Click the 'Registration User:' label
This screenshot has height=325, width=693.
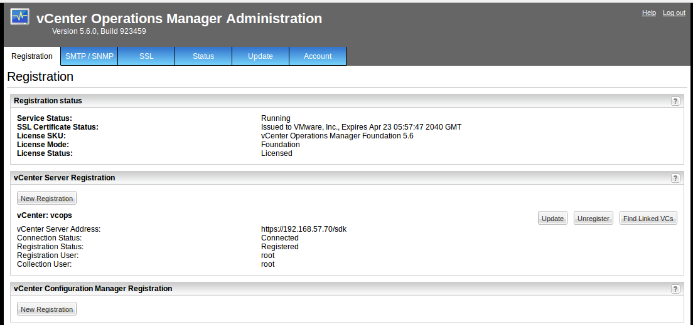pos(48,255)
